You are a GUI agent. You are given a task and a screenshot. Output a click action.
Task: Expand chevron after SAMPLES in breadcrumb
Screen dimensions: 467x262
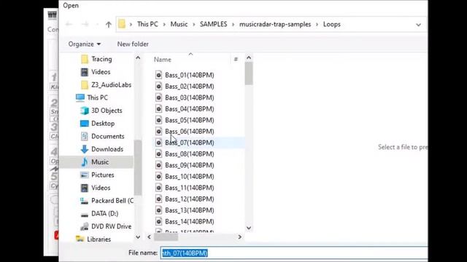233,24
